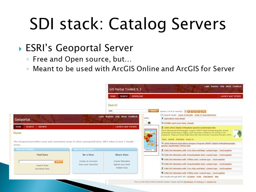Click the "Results 1-10 of 31 record(s)" text

pos(171,111)
